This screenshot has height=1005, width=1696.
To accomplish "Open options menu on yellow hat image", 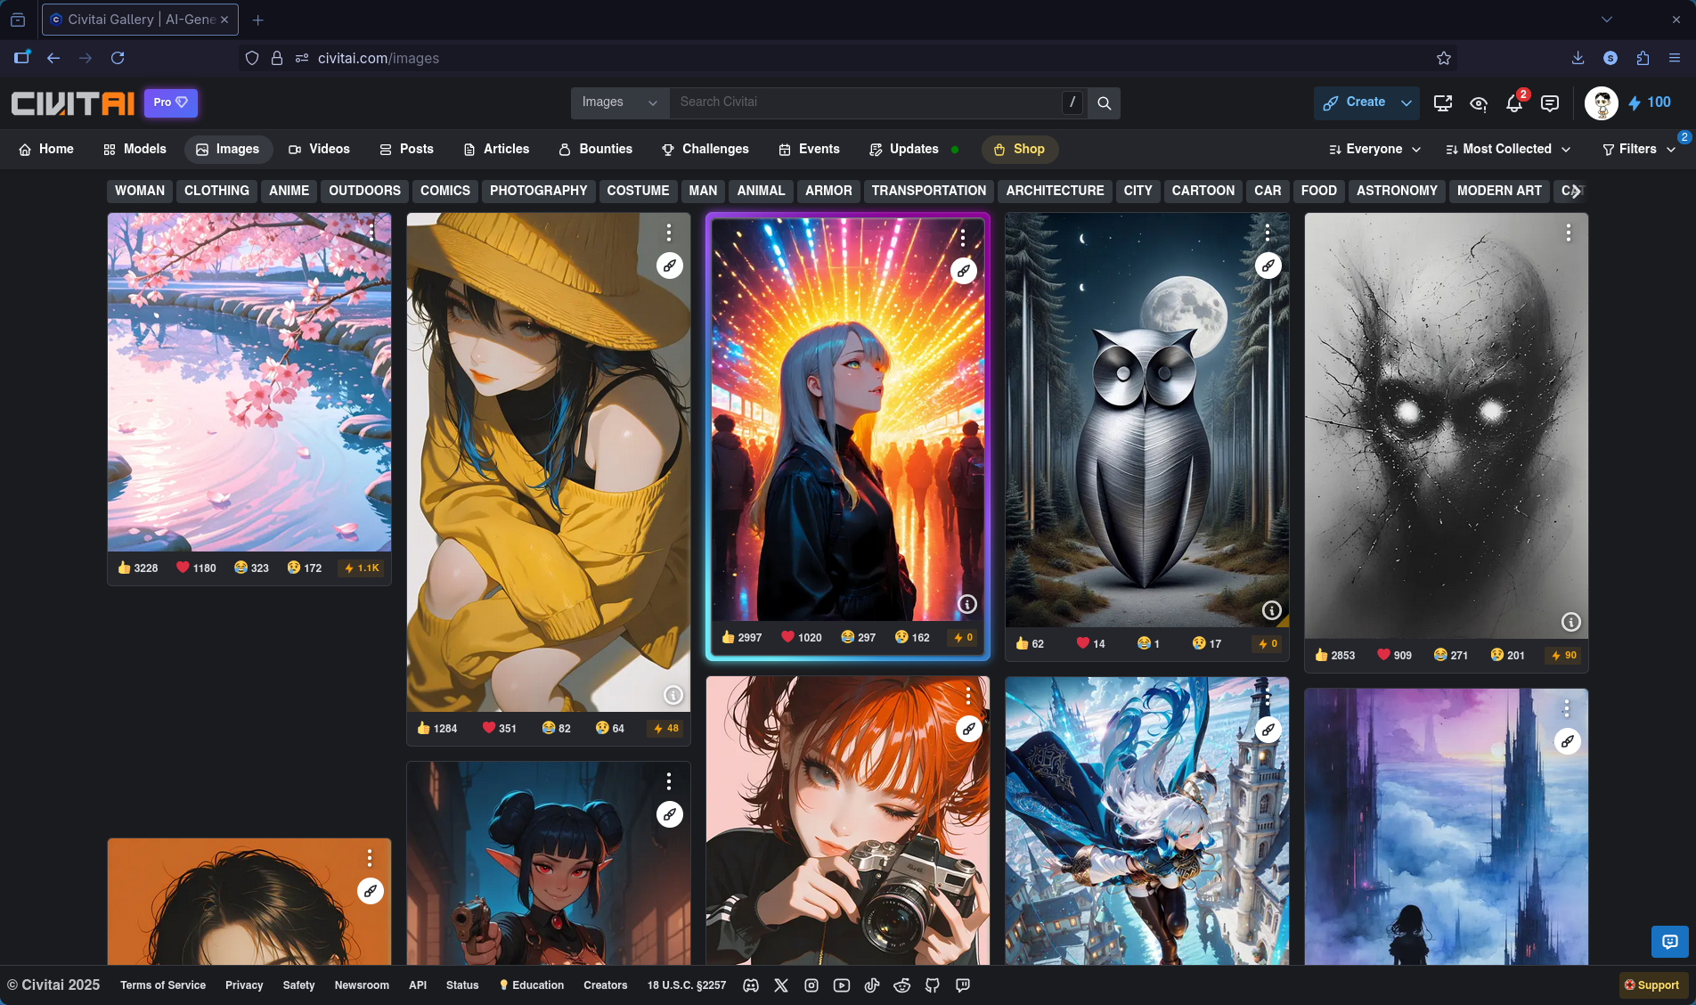I will [669, 233].
